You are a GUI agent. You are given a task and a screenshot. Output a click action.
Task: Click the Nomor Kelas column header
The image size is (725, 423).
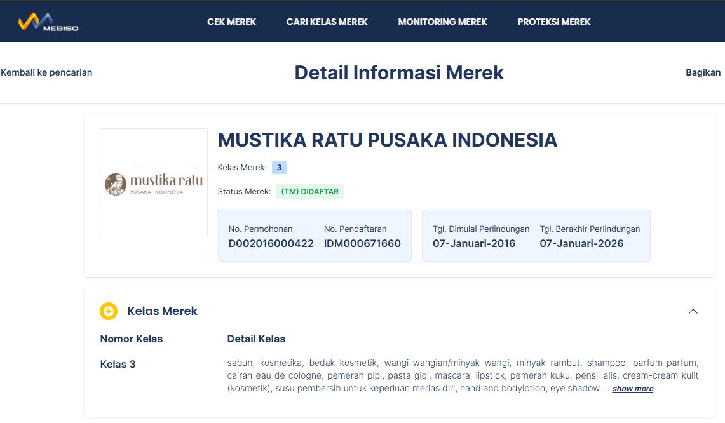click(132, 339)
